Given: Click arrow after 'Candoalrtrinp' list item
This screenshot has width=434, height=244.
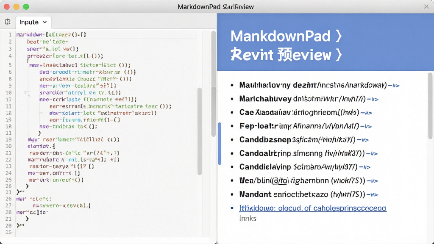Looking at the screenshot, I should 372,153.
